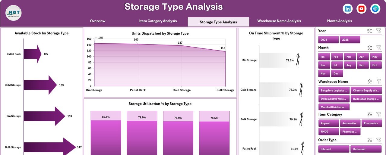Toggle multi-select on Year slicer
This screenshot has height=155, width=386.
(x=369, y=31)
